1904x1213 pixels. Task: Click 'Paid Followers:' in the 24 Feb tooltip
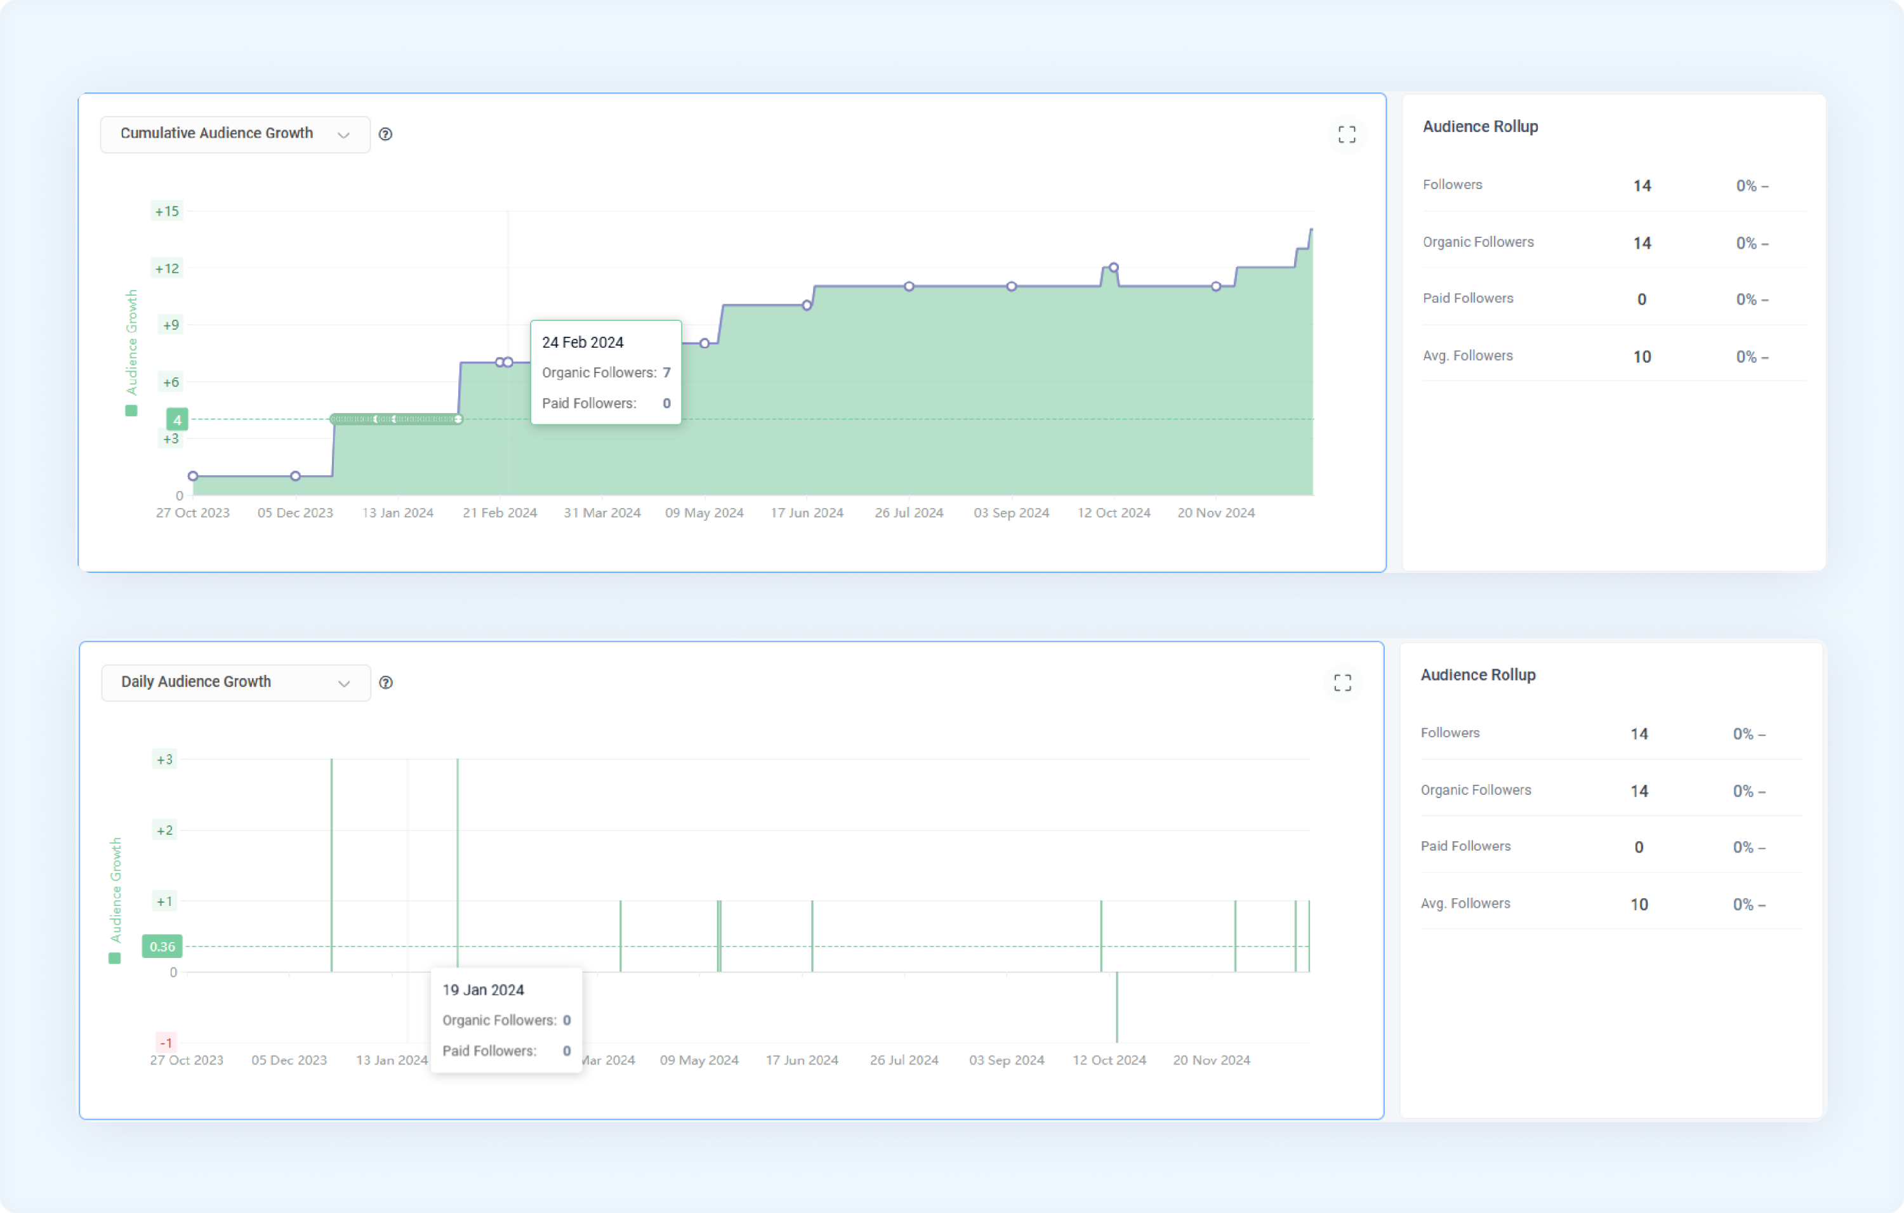click(589, 404)
